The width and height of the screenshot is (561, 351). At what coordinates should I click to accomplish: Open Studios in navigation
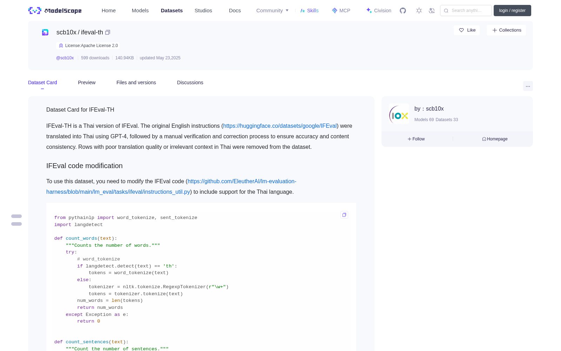(203, 11)
